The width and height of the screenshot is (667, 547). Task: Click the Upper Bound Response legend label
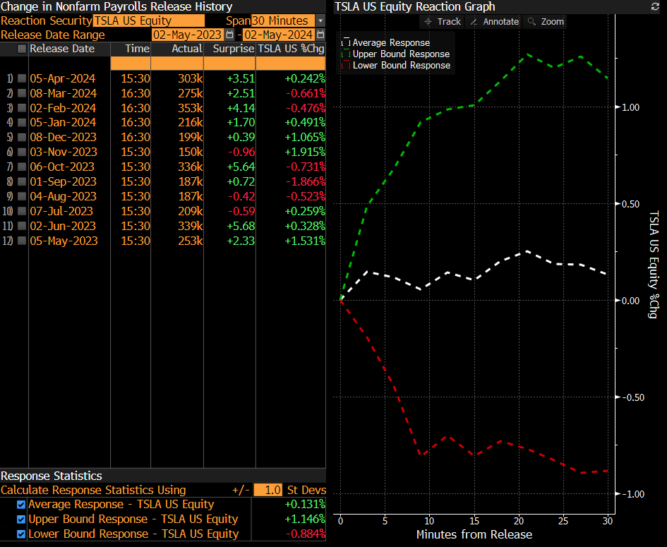[x=401, y=54]
